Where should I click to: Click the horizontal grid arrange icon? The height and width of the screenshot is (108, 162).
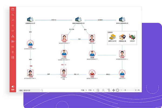(13, 47)
